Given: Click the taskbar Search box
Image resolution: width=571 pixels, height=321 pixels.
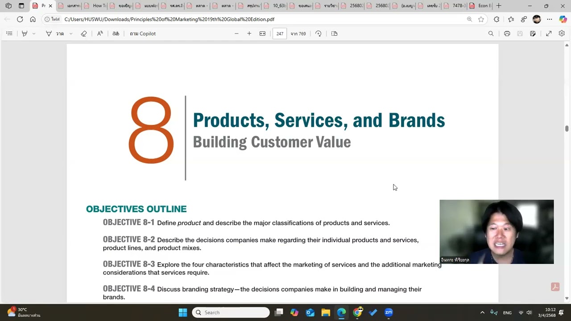Looking at the screenshot, I should pos(231,313).
